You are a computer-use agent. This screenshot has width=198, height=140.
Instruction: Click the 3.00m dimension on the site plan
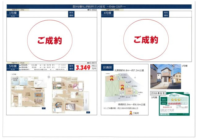140,92
